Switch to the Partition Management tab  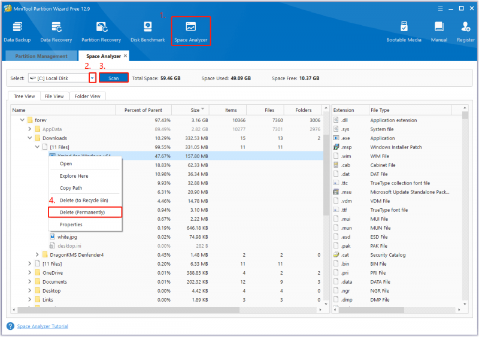41,56
